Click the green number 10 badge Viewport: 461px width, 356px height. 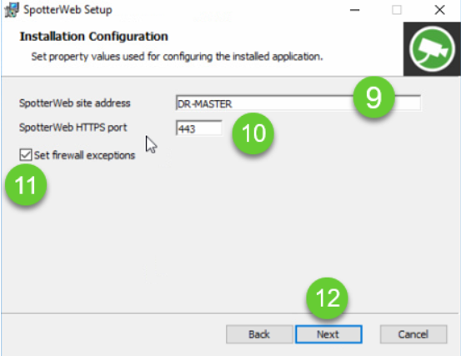pyautogui.click(x=253, y=133)
